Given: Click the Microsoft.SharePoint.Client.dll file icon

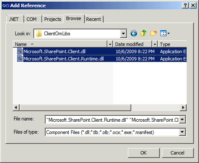Looking at the screenshot, I should tap(20, 51).
